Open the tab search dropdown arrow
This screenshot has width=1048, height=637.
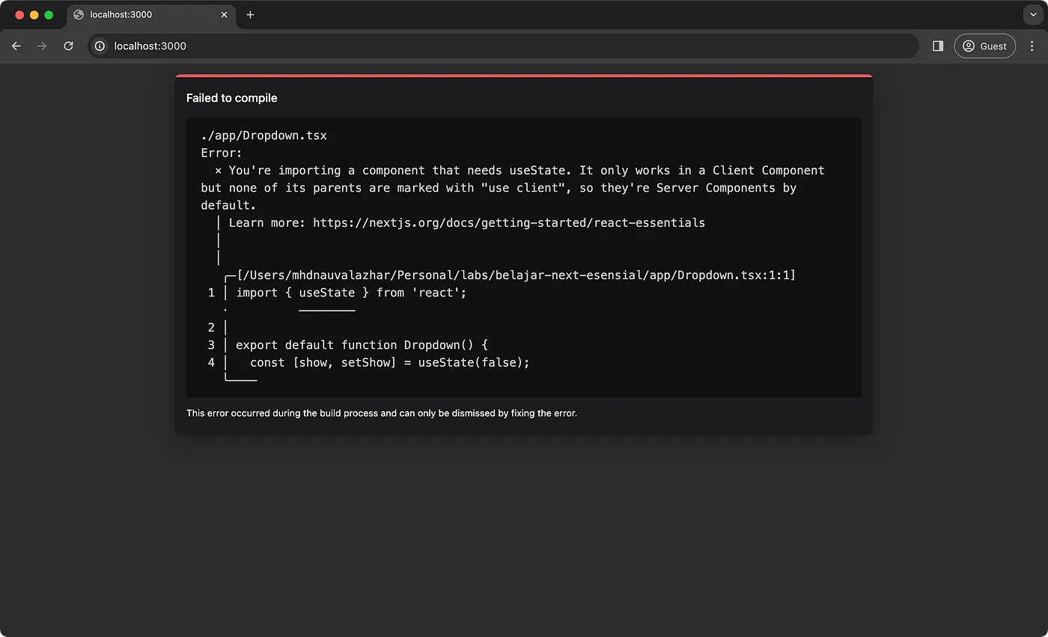coord(1033,14)
